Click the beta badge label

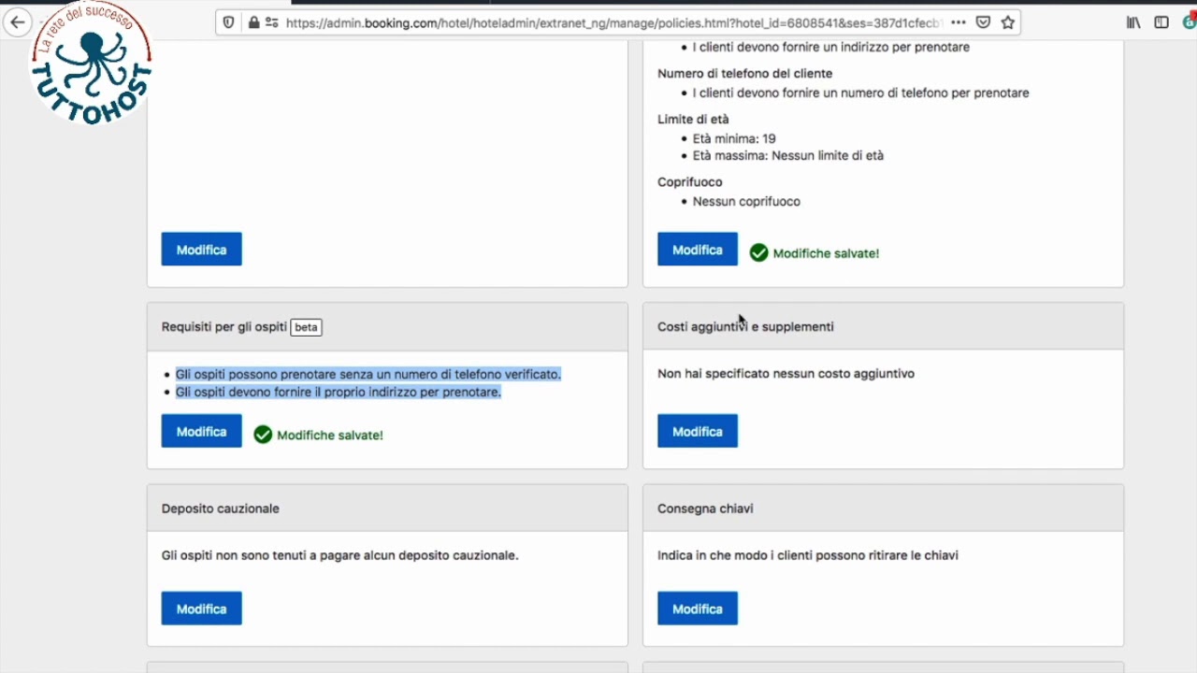click(x=306, y=327)
